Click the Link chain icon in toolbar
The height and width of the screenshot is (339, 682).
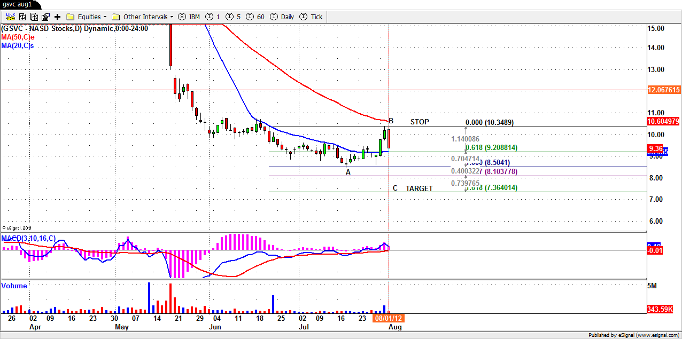pyautogui.click(x=10, y=17)
